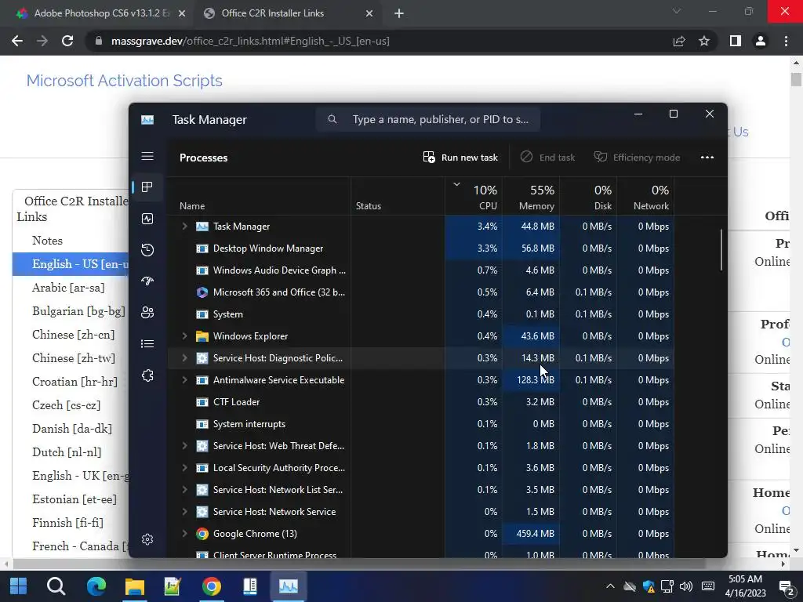Expand Service Host: Network List Service row

pyautogui.click(x=184, y=490)
